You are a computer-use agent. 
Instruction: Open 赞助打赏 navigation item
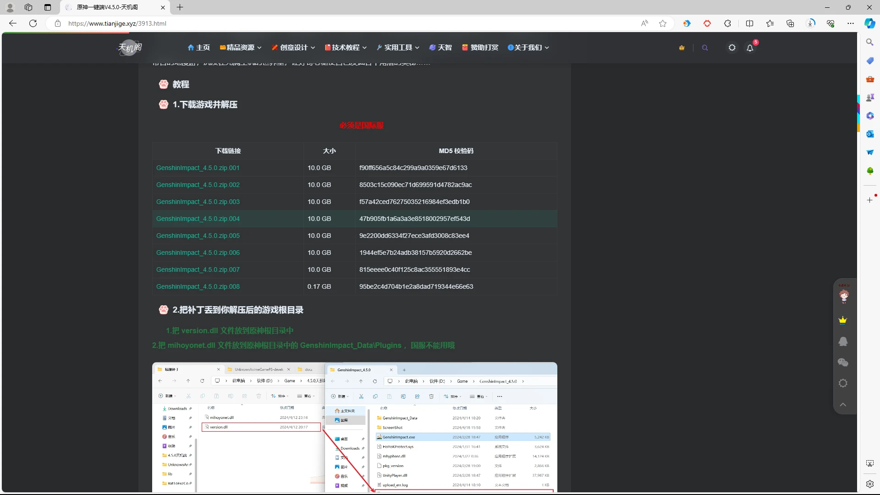pos(480,47)
